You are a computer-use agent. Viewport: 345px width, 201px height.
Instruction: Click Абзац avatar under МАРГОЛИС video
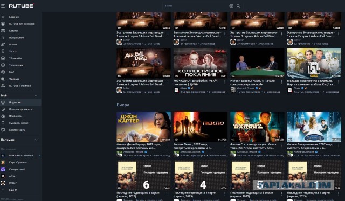pyautogui.click(x=176, y=90)
